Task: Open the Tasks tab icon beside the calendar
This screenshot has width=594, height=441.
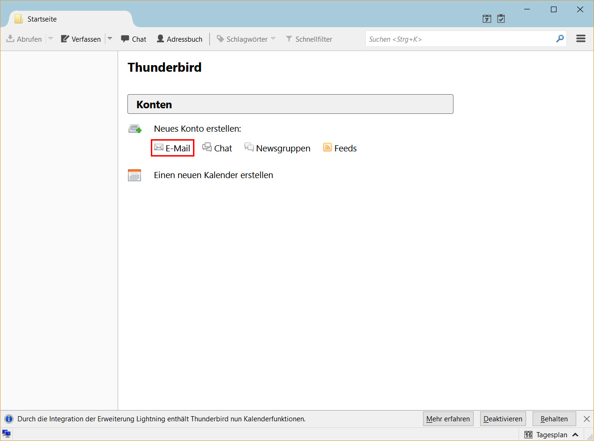Action: click(501, 18)
